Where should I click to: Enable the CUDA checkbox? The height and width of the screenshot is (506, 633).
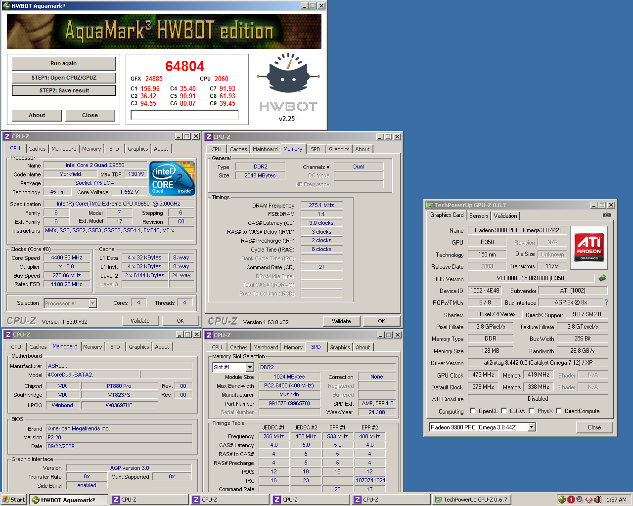[x=504, y=411]
